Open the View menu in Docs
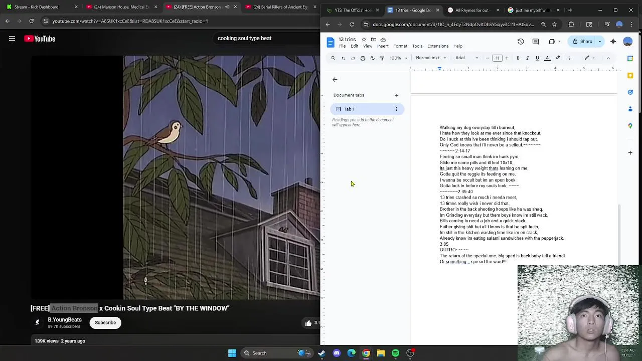Image resolution: width=642 pixels, height=361 pixels. [x=368, y=46]
